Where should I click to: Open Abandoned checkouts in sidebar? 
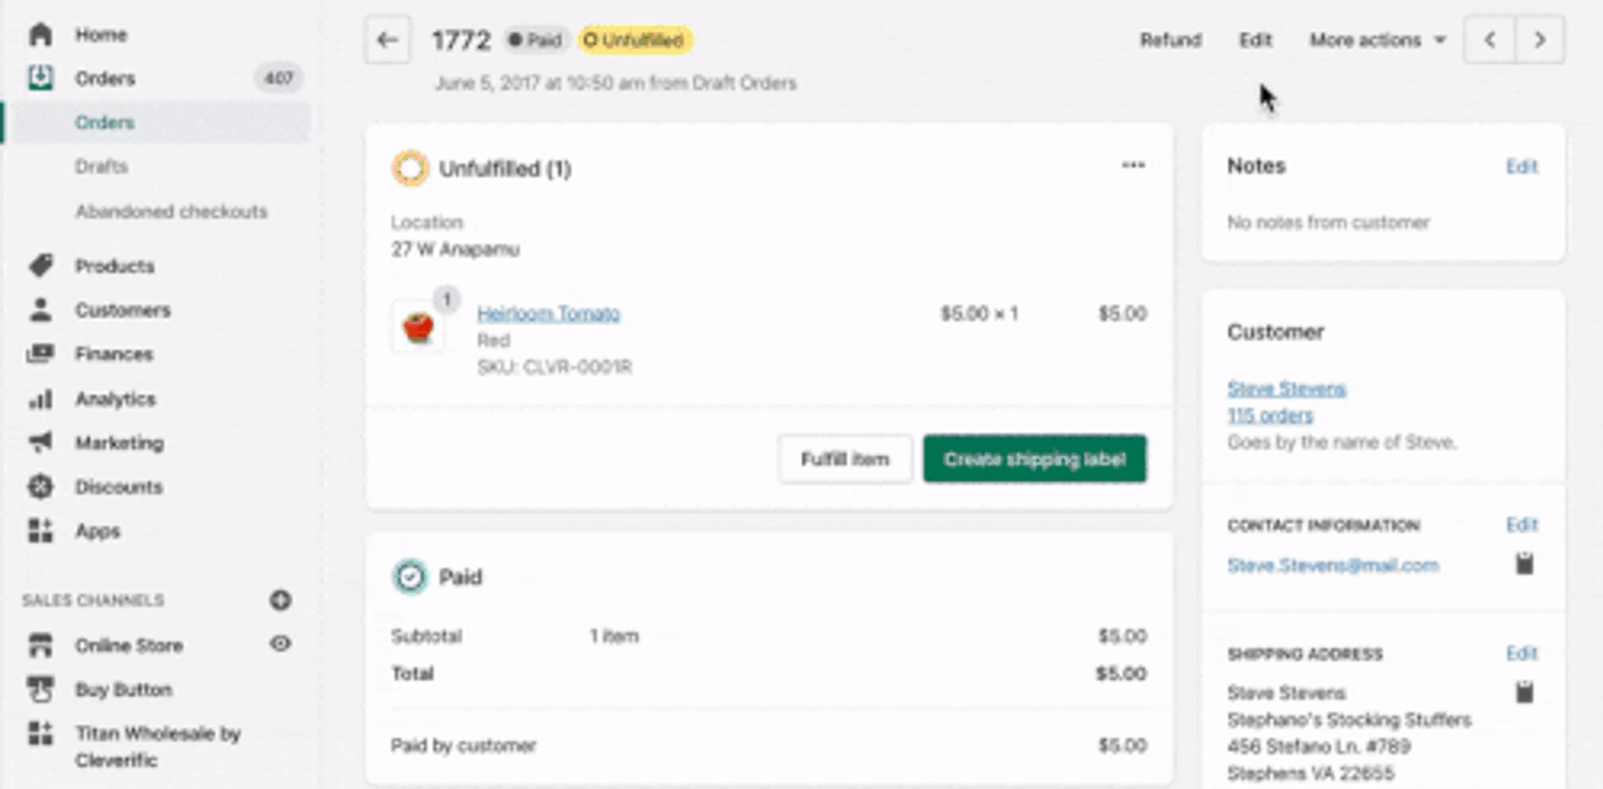click(x=171, y=212)
